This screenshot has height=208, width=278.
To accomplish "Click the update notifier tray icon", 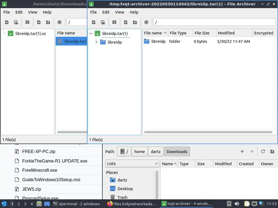I will click(x=261, y=203).
